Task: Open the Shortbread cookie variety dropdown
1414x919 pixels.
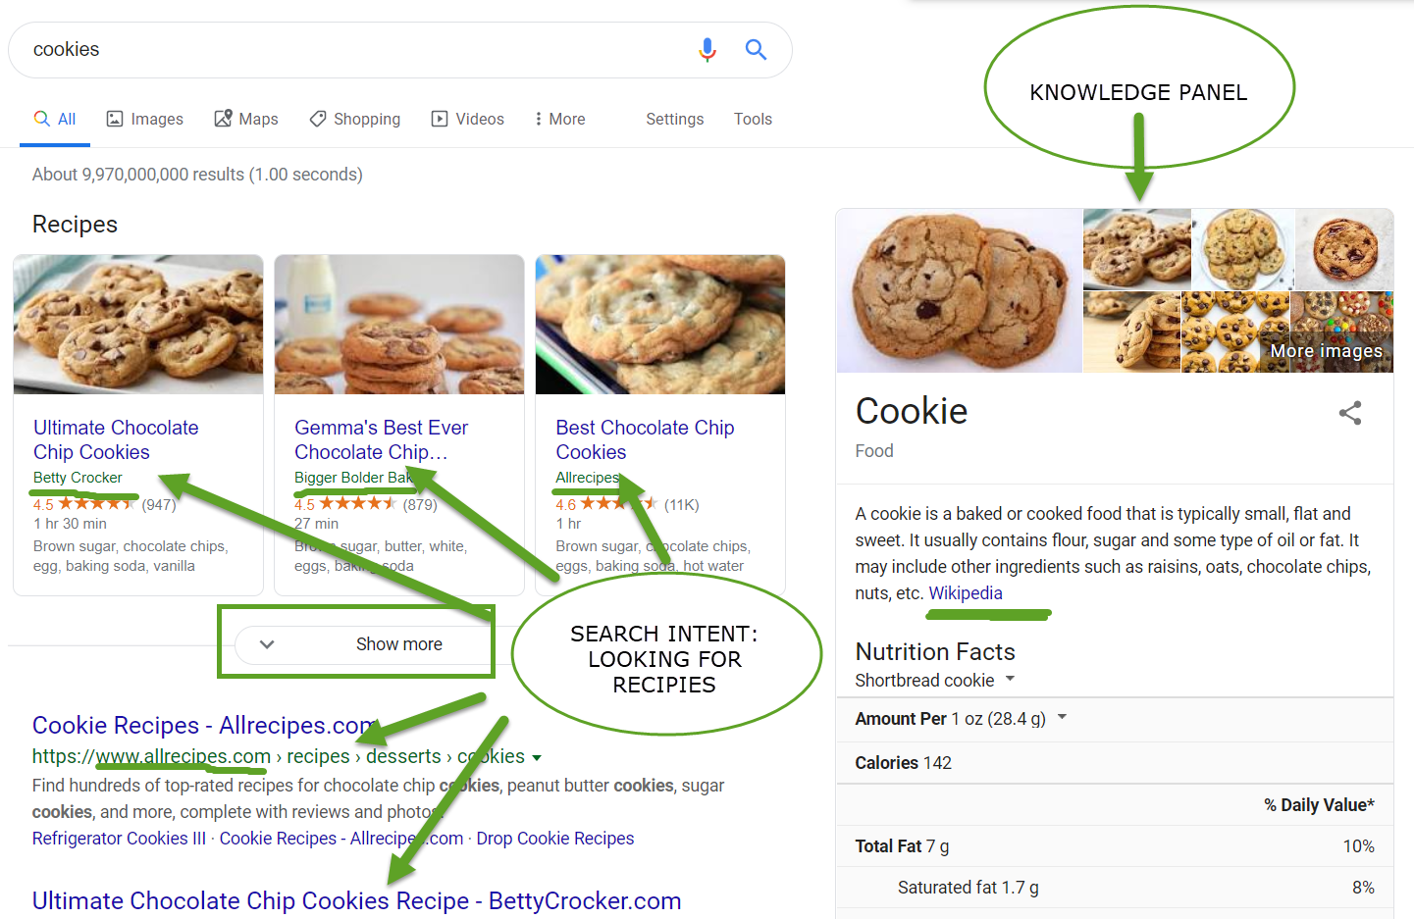Action: [1012, 679]
